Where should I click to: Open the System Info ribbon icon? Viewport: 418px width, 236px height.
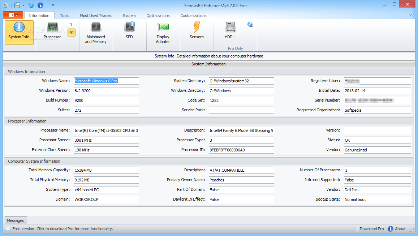coord(19,33)
